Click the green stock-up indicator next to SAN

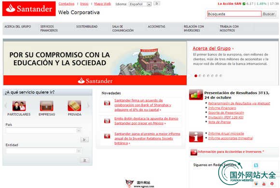(244, 3)
